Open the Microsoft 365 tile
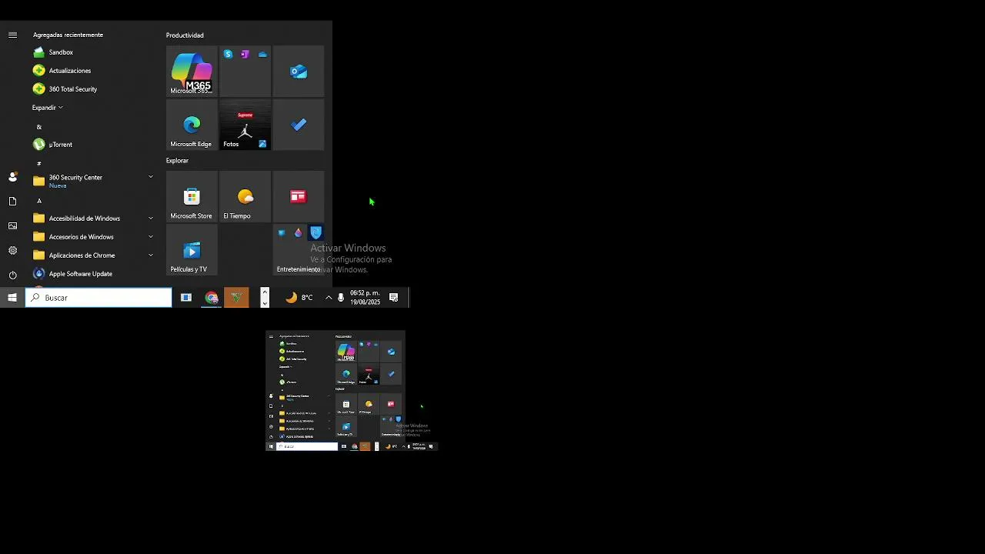Image resolution: width=985 pixels, height=554 pixels. (192, 71)
